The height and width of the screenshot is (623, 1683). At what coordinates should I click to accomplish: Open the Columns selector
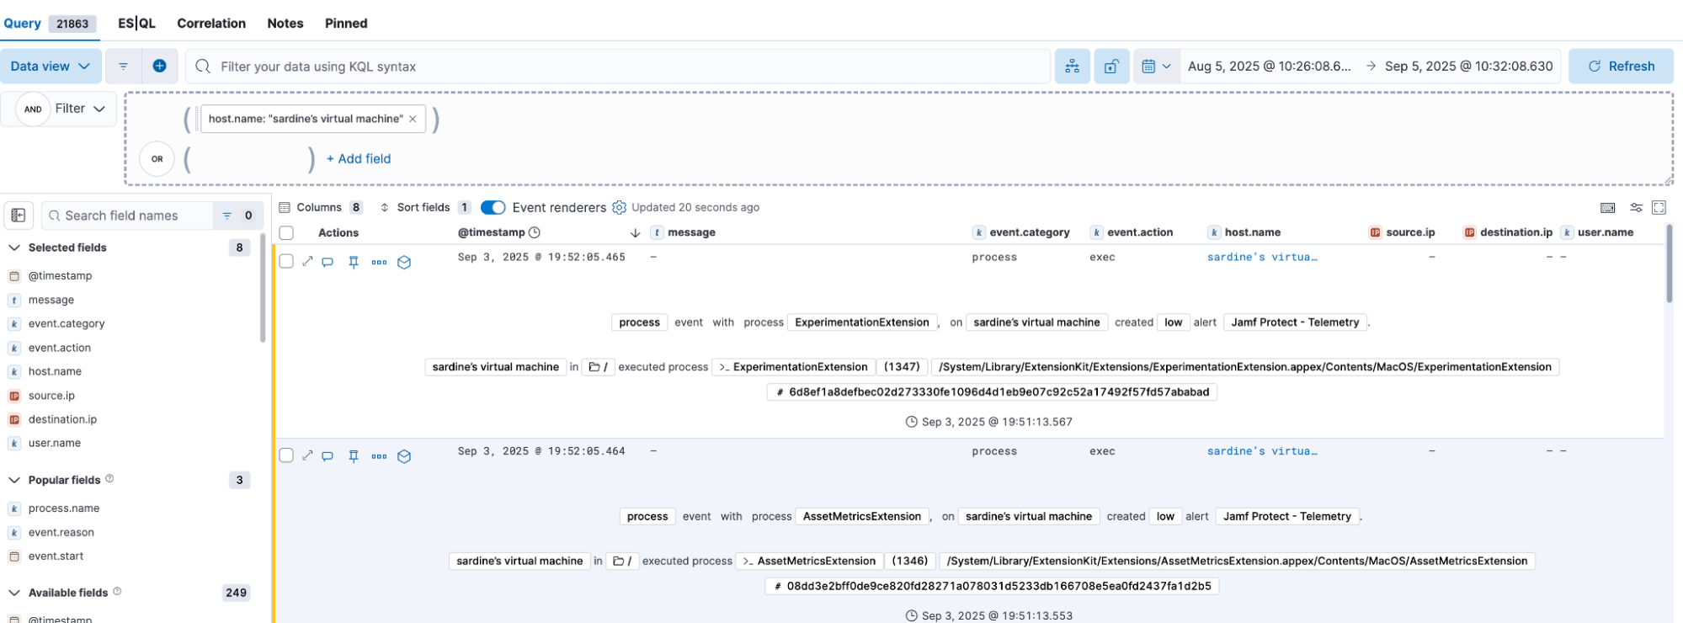pyautogui.click(x=321, y=207)
